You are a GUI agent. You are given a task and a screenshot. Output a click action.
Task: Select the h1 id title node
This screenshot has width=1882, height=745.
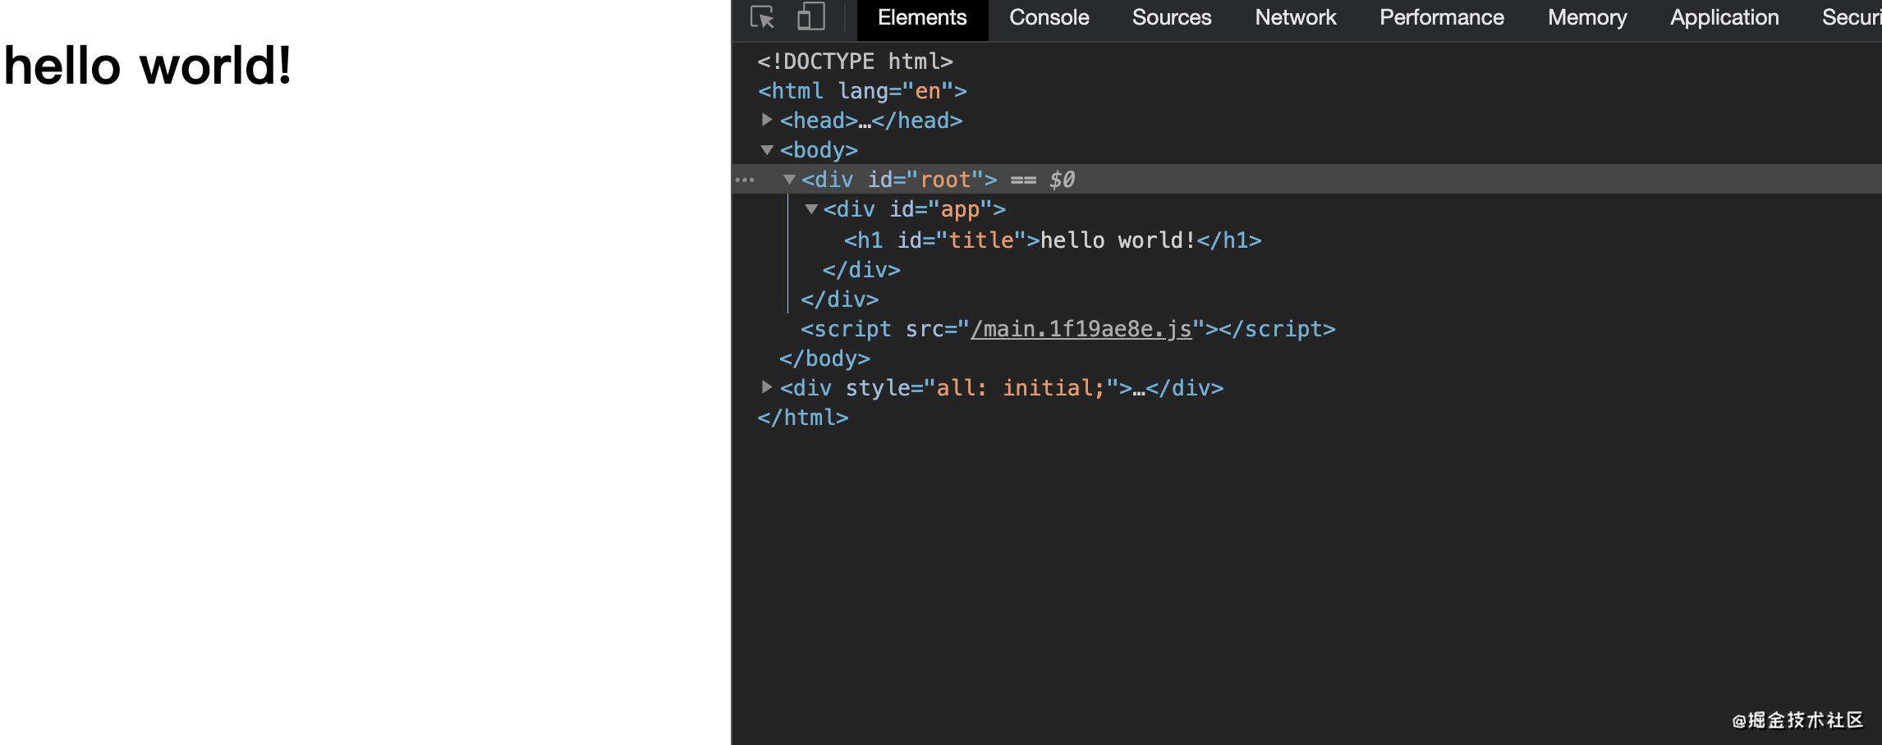coord(1053,240)
